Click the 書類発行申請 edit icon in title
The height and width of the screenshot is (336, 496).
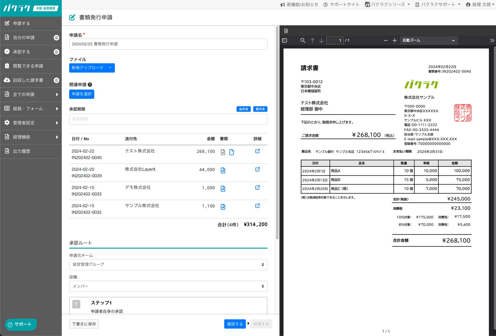coord(72,18)
